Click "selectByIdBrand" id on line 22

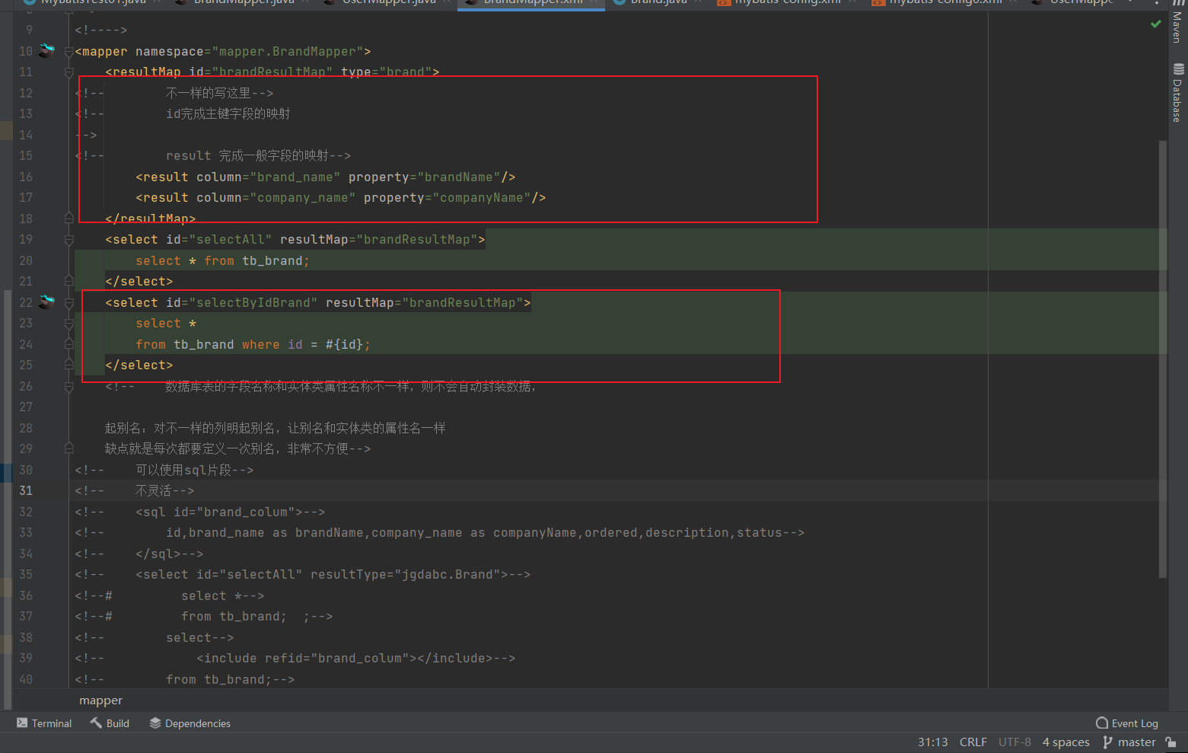coord(253,303)
